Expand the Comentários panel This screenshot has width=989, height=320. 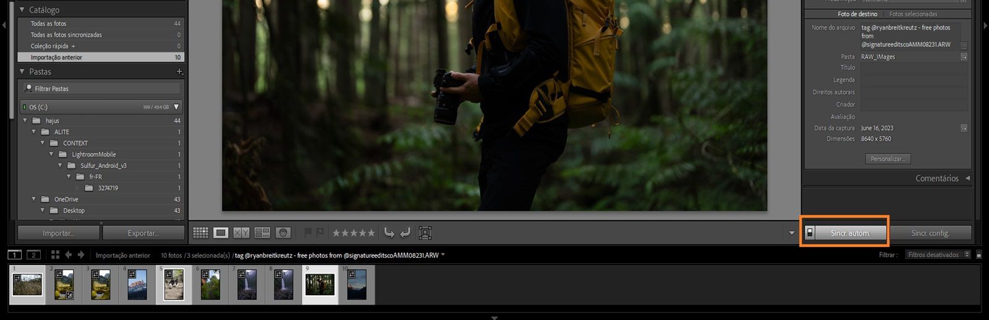coord(967,178)
